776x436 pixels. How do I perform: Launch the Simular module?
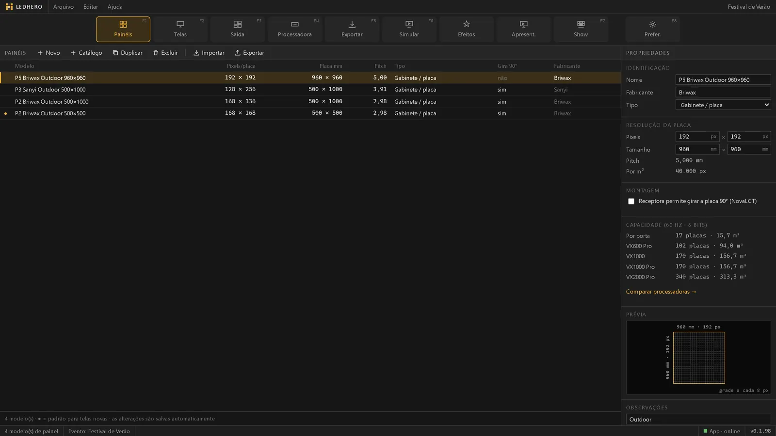pyautogui.click(x=409, y=29)
